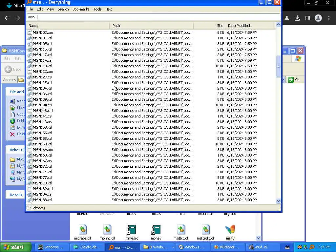Open the Bookmarks menu
This screenshot has height=252, width=336.
point(81,9)
